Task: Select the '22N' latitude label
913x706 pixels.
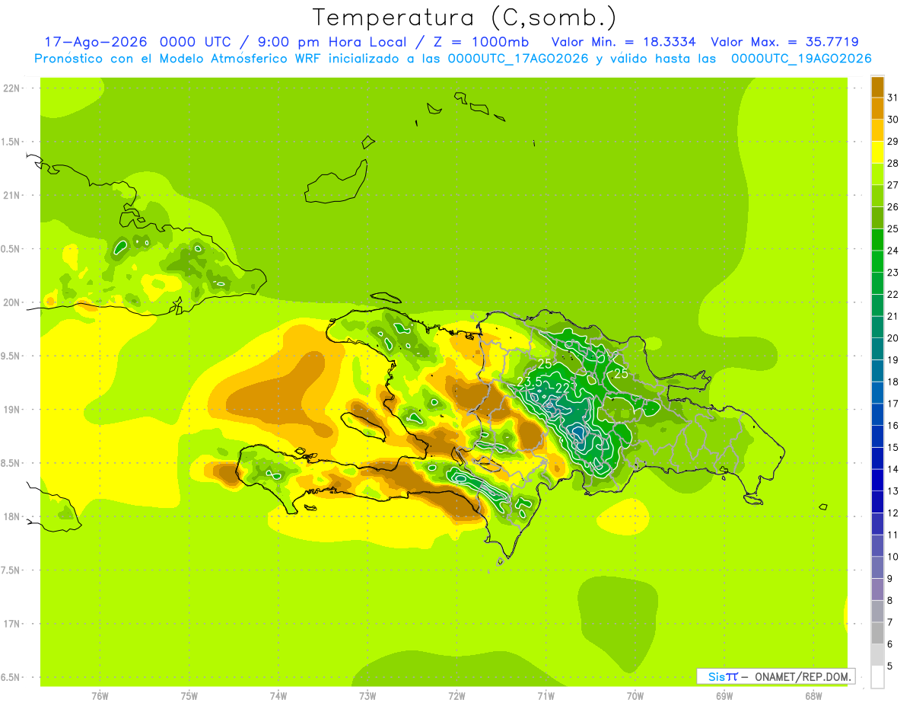Action: point(11,88)
